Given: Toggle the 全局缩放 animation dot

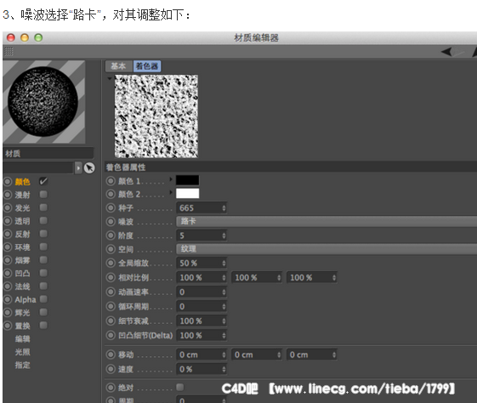Looking at the screenshot, I should [x=111, y=263].
